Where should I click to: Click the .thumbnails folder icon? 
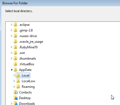(x=15, y=58)
